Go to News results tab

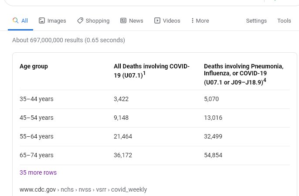point(132,20)
